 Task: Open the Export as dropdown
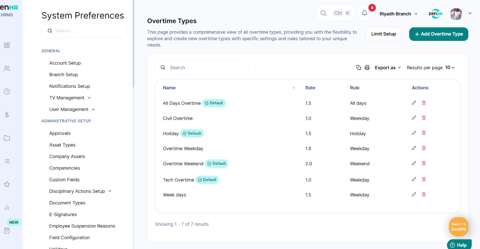point(388,68)
